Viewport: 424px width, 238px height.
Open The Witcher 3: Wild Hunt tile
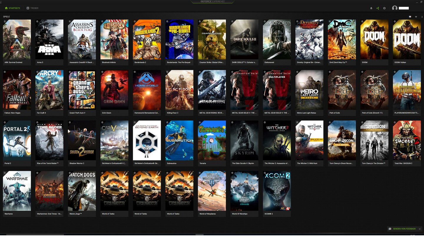[309, 140]
